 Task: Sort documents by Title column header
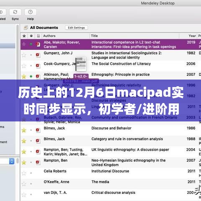[94, 36]
